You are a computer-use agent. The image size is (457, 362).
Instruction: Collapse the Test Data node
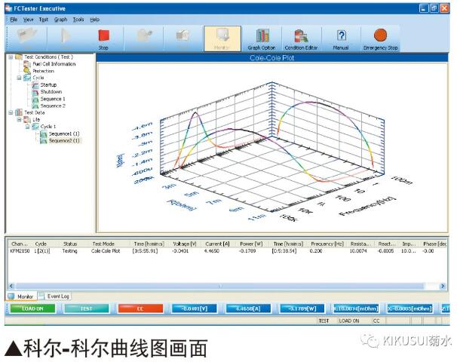11,112
